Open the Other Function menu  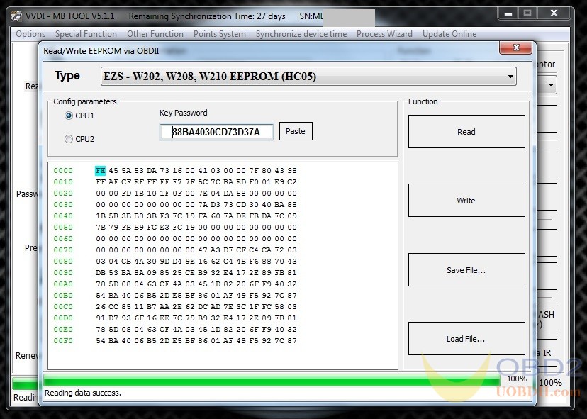click(x=155, y=34)
